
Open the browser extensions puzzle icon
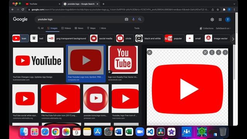[x=224, y=10]
